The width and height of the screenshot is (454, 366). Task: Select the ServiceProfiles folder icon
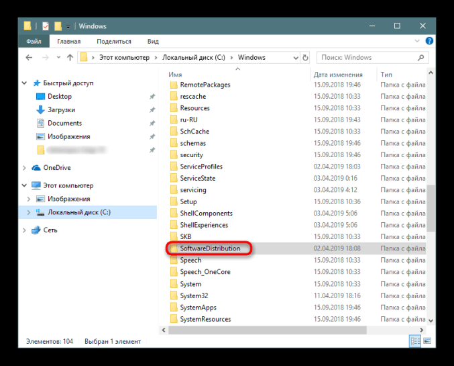174,167
